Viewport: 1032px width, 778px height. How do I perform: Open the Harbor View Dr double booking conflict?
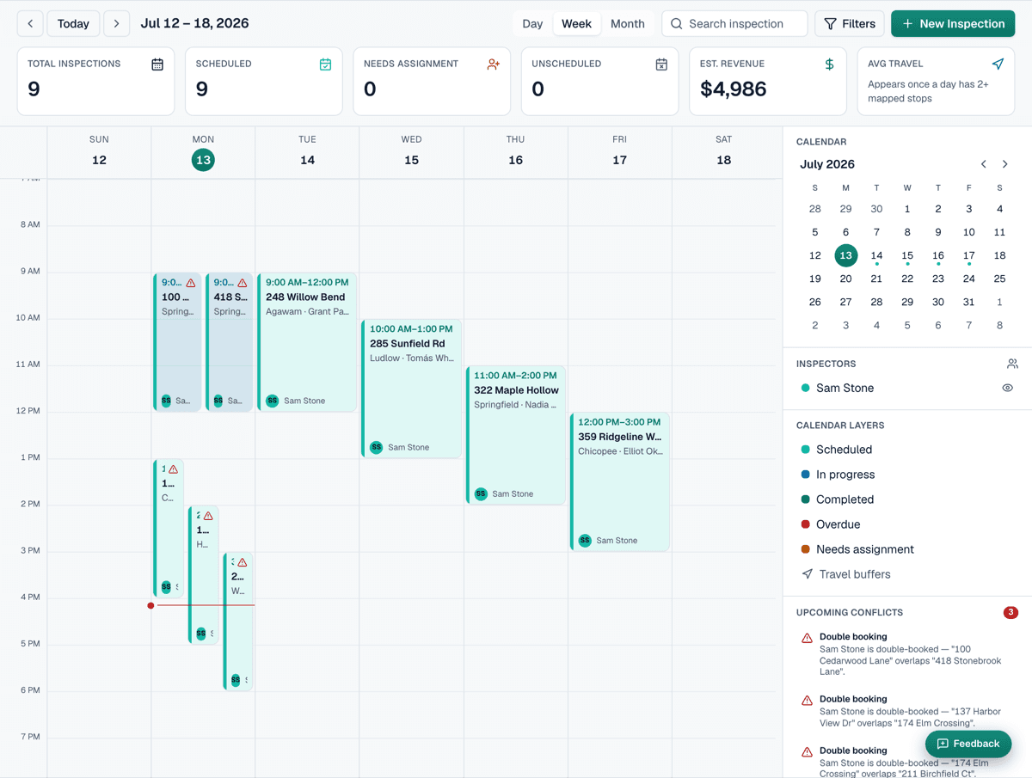(x=907, y=712)
